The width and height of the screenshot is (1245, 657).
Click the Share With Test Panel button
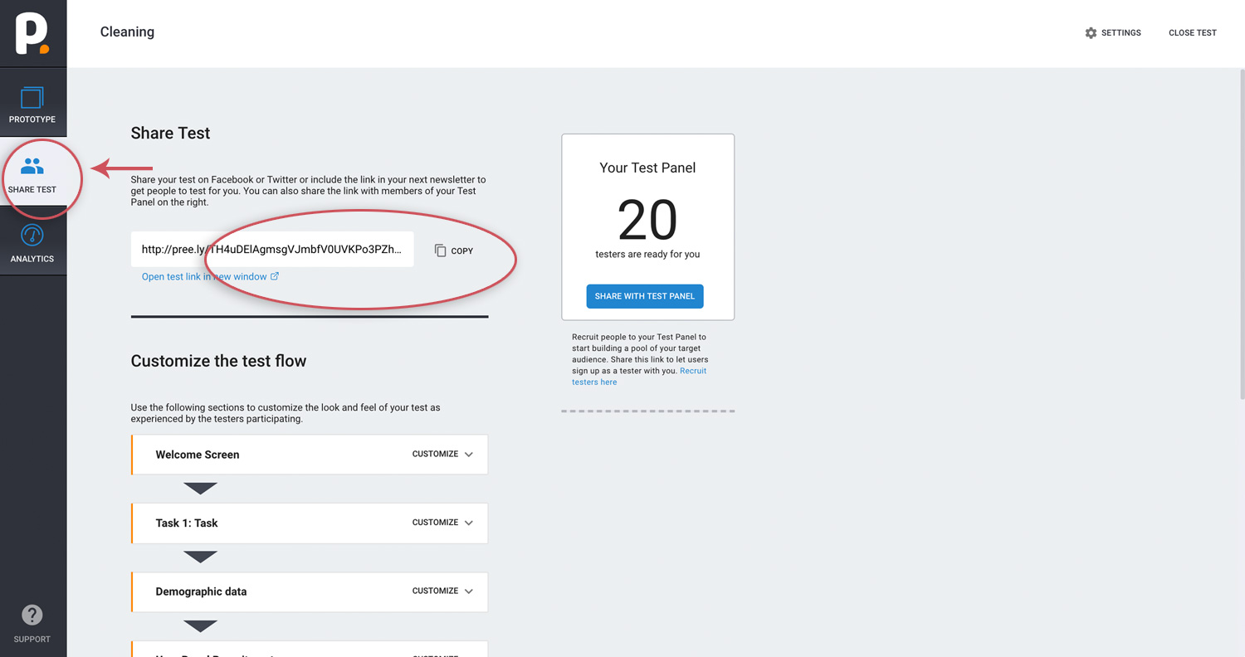point(645,296)
